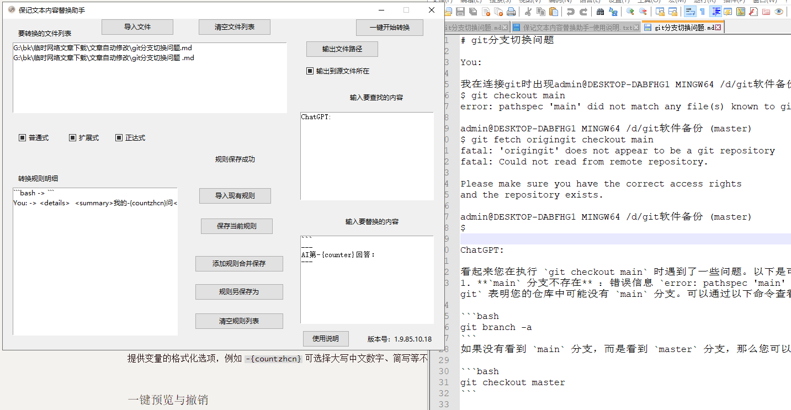Select the You: -> <details> rule row
The height and width of the screenshot is (410, 791).
[x=95, y=203]
